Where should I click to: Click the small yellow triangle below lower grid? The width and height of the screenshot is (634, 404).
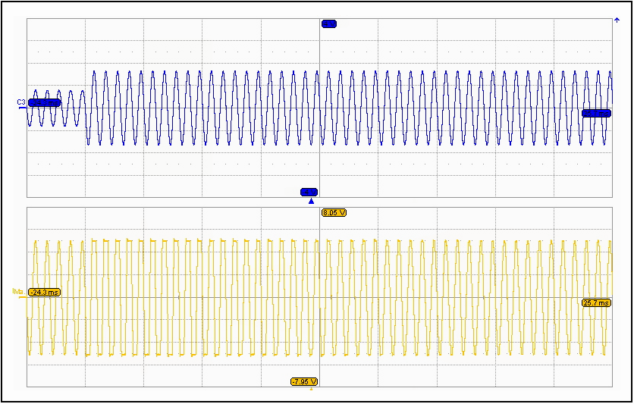[311, 388]
